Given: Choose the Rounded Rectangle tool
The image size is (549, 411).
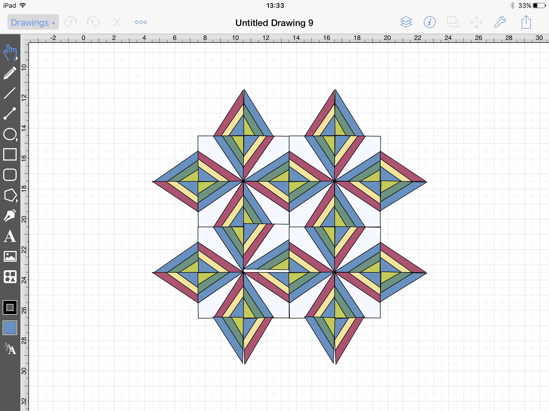Looking at the screenshot, I should (x=10, y=175).
